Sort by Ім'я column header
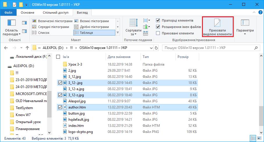Image resolution: width=264 pixels, height=142 pixels. (x=66, y=57)
